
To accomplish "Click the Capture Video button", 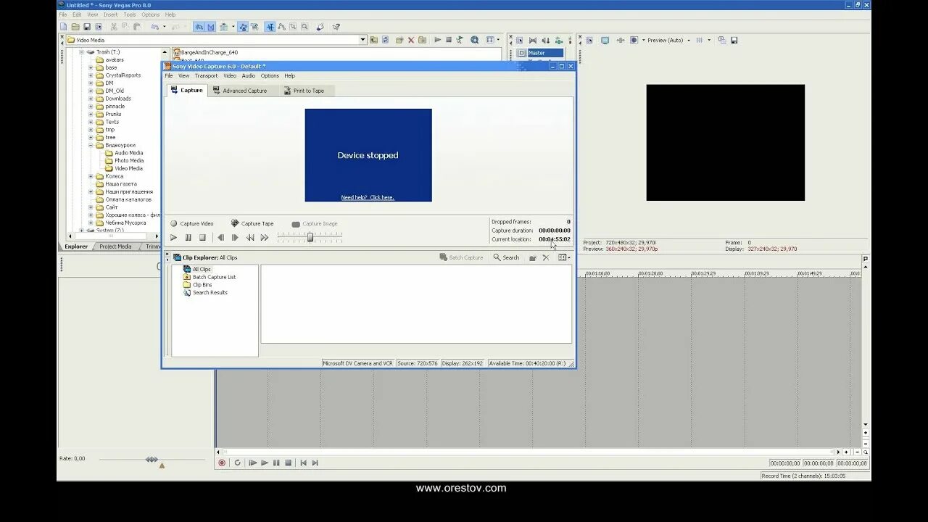I will [192, 224].
